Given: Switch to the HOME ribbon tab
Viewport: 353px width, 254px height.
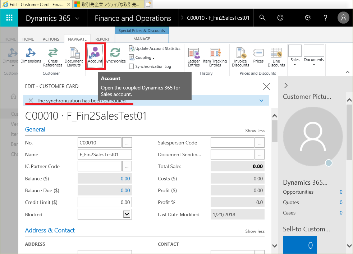Looking at the screenshot, I should point(28,39).
